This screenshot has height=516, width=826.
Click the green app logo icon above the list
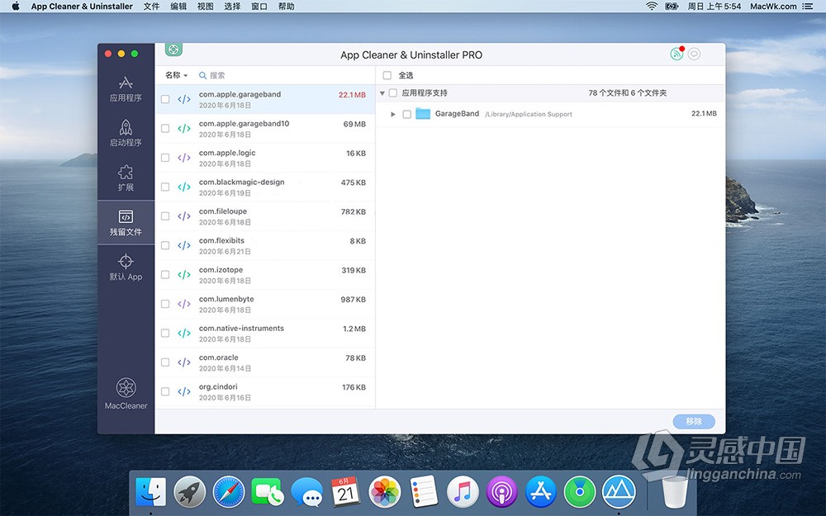coord(173,50)
